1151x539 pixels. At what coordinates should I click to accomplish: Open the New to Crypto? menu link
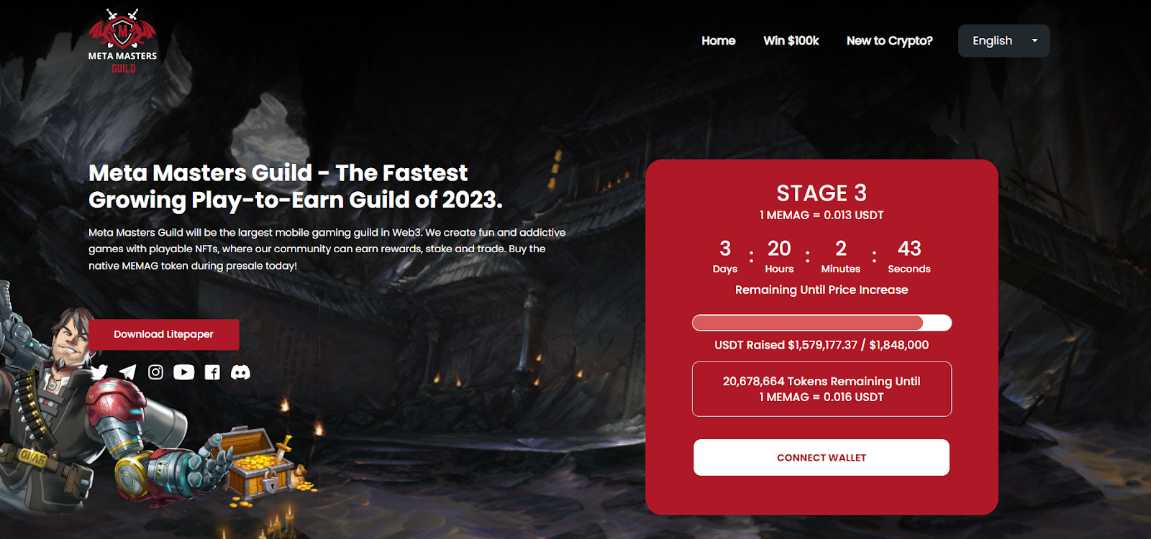(x=889, y=41)
